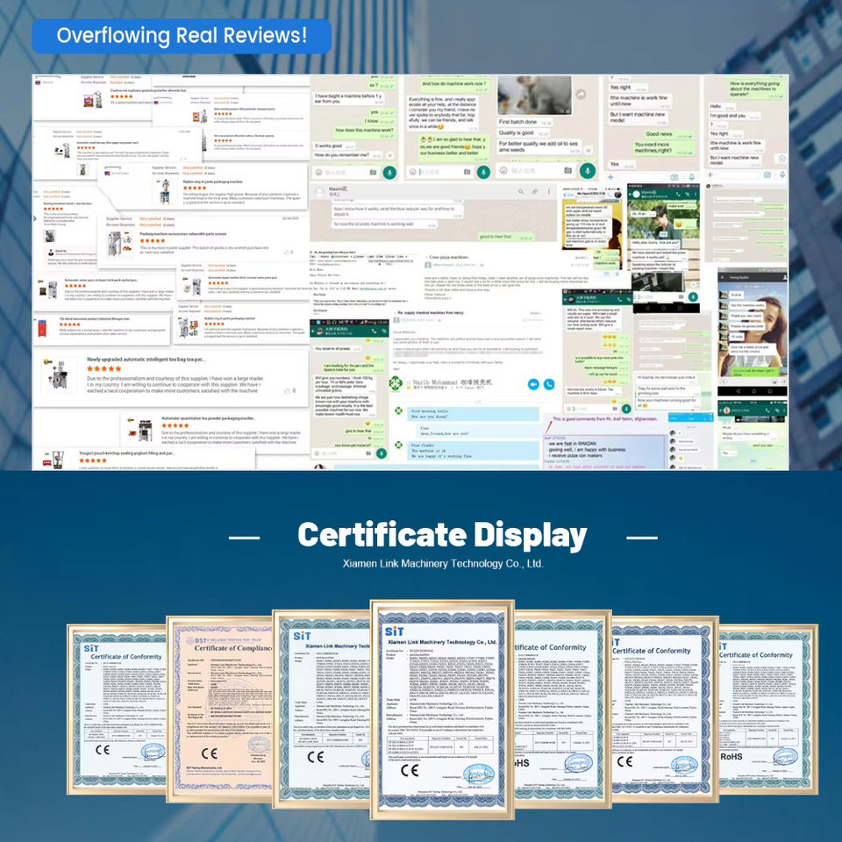Click the Certificate Display heading
This screenshot has width=842, height=842.
[442, 536]
